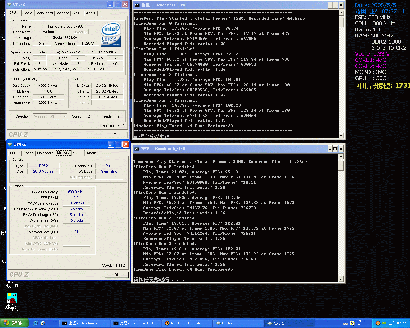Click the CAS# Latency value 5.0 clocks
This screenshot has width=410, height=328.
point(76,203)
